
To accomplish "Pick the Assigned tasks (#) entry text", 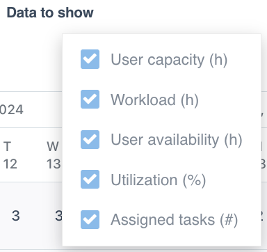I will pos(174,220).
